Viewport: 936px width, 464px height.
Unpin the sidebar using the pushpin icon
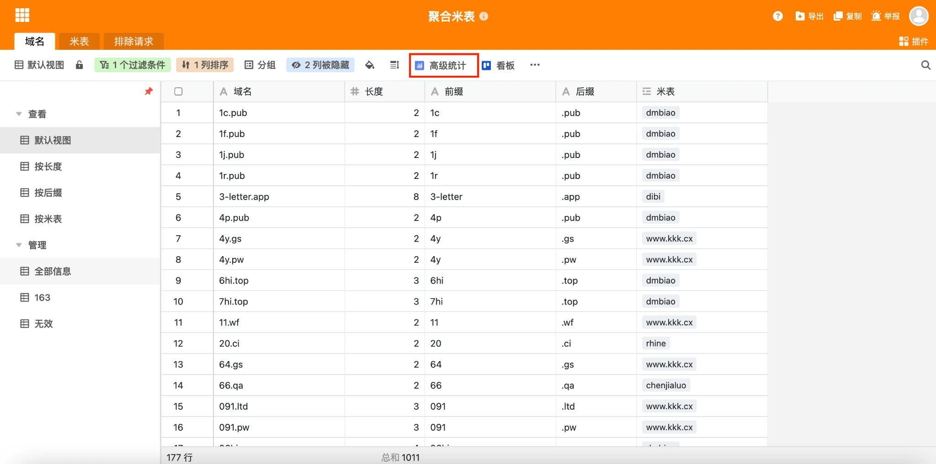point(149,91)
